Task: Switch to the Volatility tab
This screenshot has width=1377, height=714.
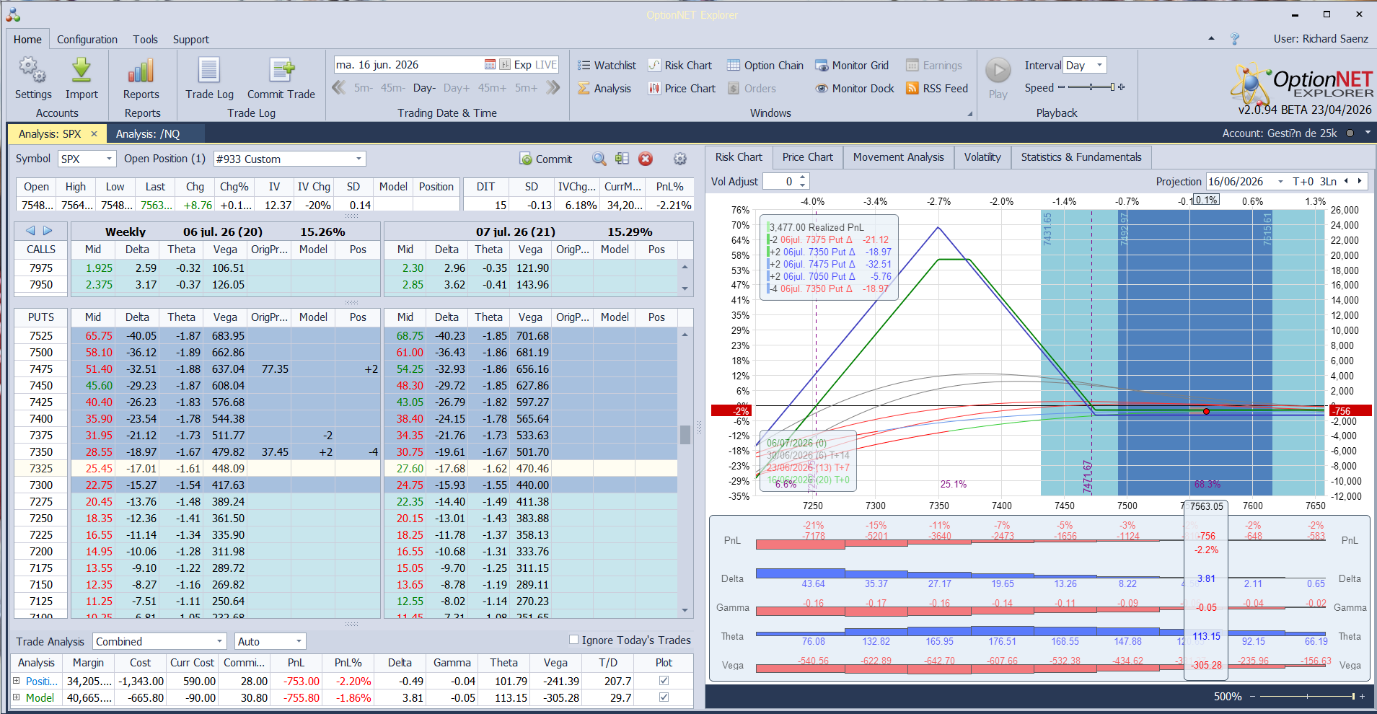Action: (982, 157)
